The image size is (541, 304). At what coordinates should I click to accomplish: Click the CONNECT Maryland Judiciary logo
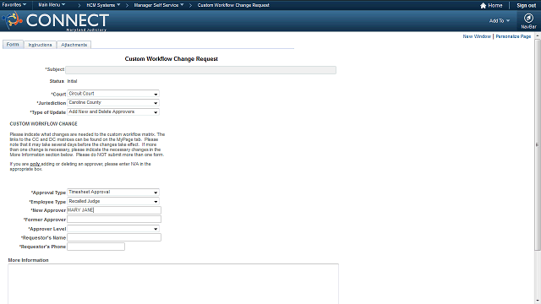[56, 21]
